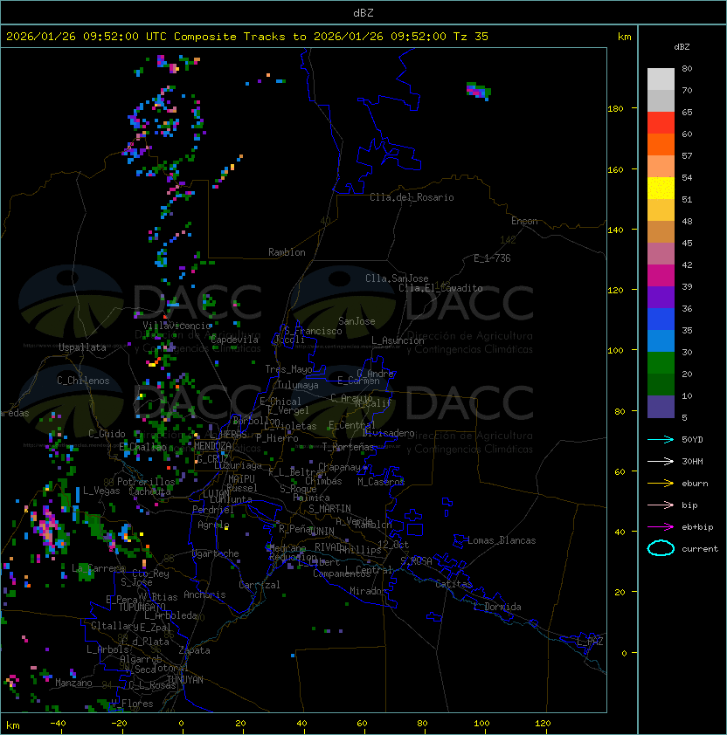Select the bottom slate-purple swatch near 5 label

coord(661,407)
